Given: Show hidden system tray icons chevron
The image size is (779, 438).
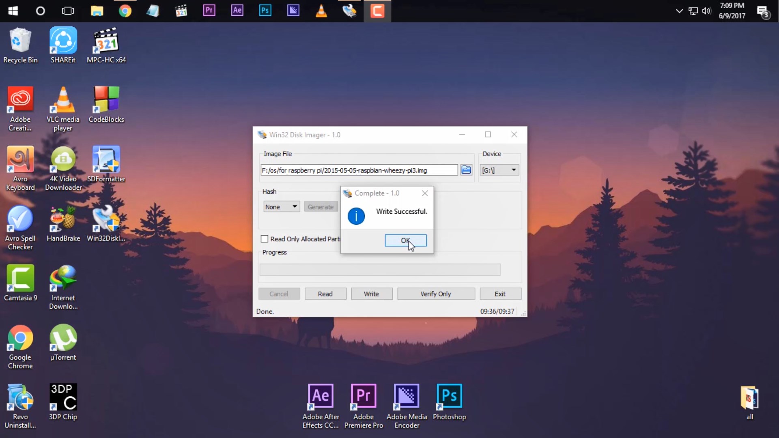Looking at the screenshot, I should tap(679, 11).
